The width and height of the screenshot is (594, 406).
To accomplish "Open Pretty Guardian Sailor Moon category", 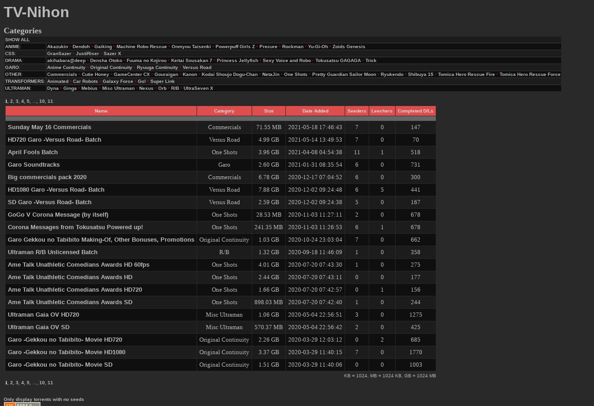I will pyautogui.click(x=344, y=75).
